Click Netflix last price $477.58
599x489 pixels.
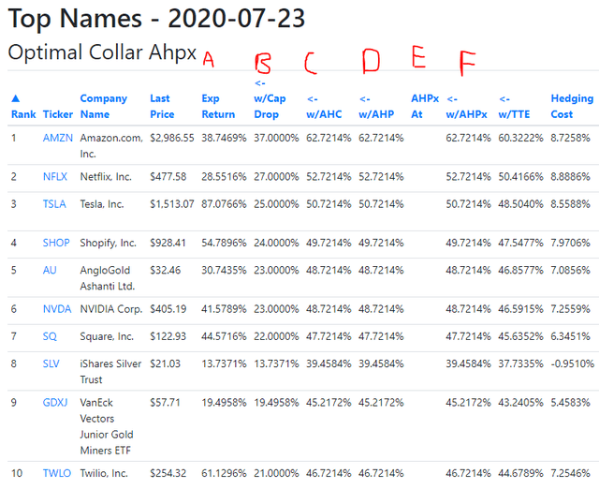[168, 177]
